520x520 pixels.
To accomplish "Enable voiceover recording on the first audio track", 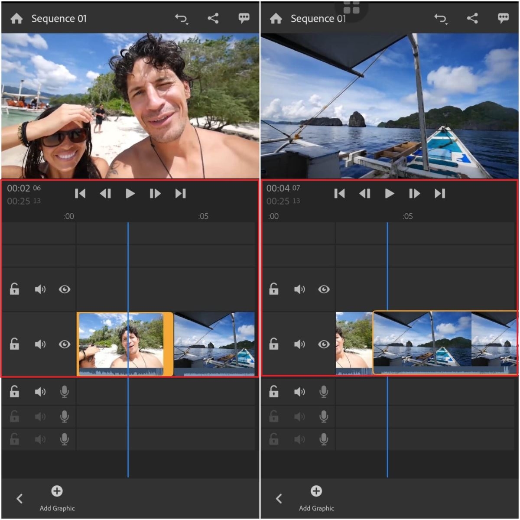I will click(x=64, y=392).
